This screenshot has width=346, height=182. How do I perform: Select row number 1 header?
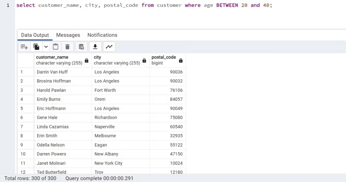click(x=26, y=72)
